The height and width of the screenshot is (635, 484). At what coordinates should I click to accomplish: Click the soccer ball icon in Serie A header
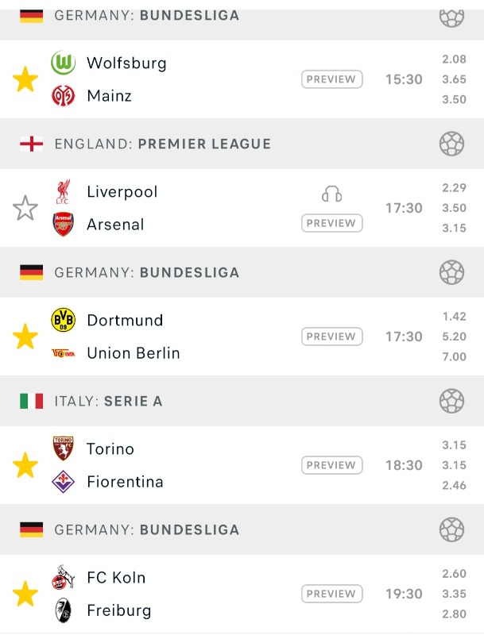coord(451,401)
